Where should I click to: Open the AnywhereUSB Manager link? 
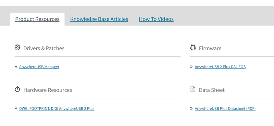(39, 67)
